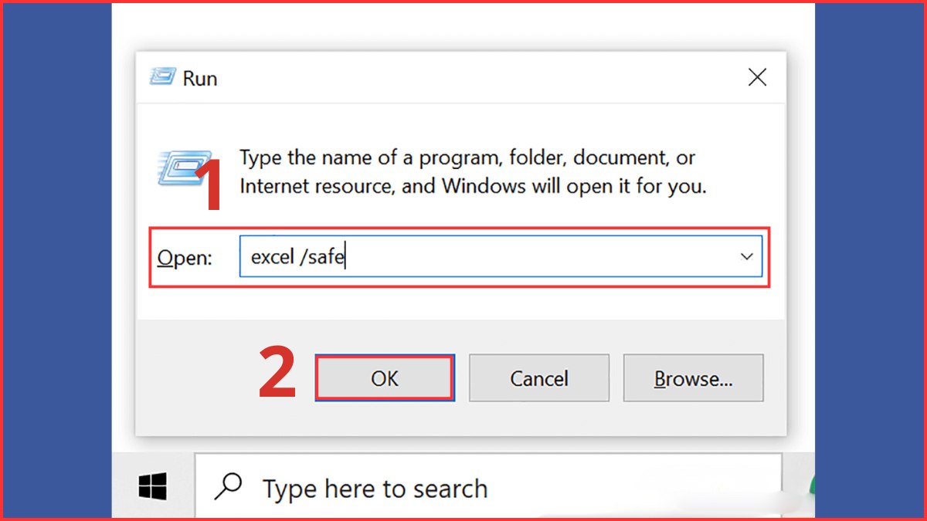Click OK to run excel /safe
The width and height of the screenshot is (927, 521).
(384, 378)
